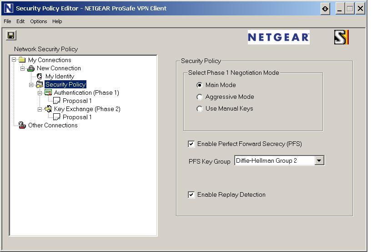Click the My Connections folder icon
382x252 pixels.
pos(22,60)
